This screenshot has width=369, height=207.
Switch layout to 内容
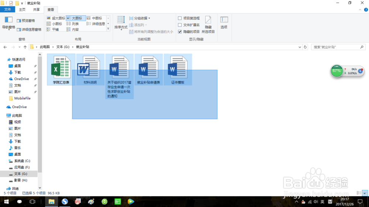(72, 29)
